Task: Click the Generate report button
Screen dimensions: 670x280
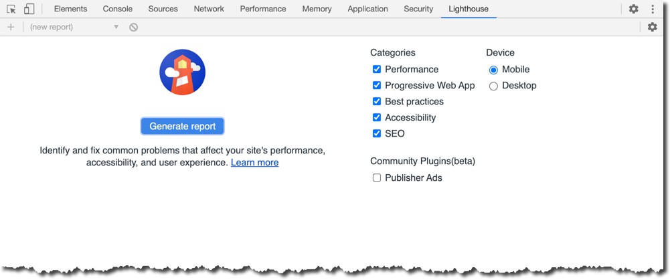Action: 183,127
